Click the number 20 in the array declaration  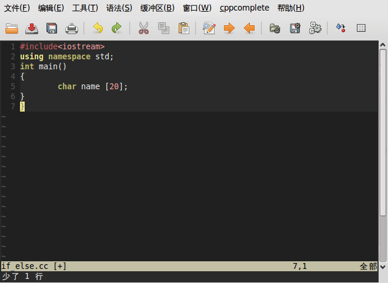tap(114, 86)
